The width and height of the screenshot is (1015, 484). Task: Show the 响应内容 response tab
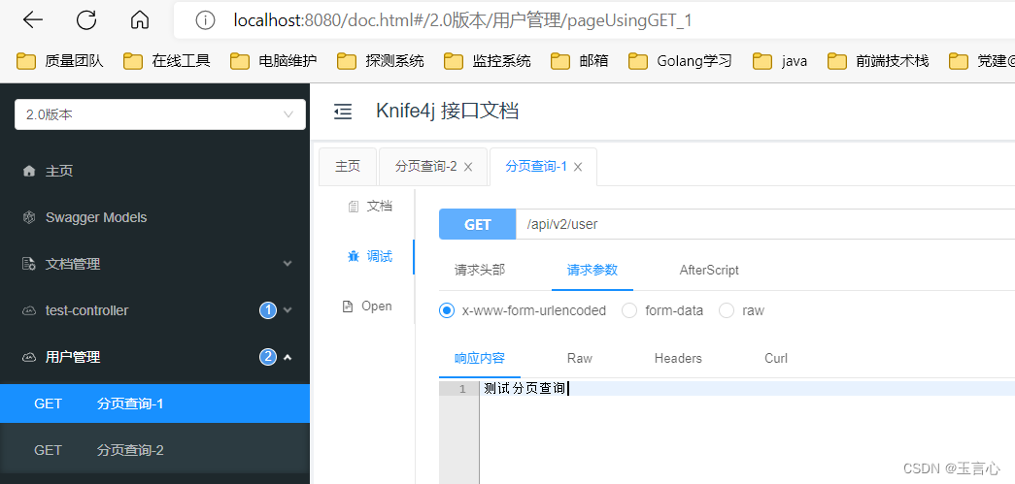[480, 358]
